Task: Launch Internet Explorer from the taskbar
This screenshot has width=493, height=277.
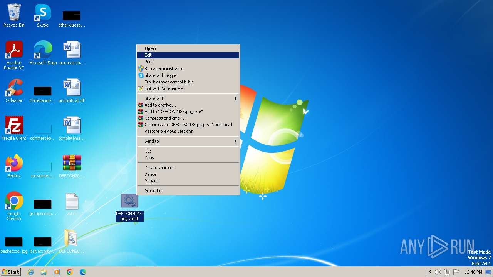Action: pyautogui.click(x=30, y=272)
